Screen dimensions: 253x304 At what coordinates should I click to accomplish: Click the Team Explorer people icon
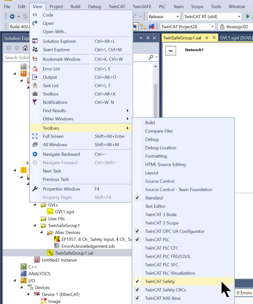click(x=35, y=49)
